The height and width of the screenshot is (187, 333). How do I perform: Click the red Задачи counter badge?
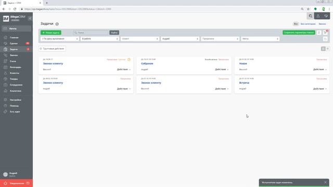tap(28, 49)
